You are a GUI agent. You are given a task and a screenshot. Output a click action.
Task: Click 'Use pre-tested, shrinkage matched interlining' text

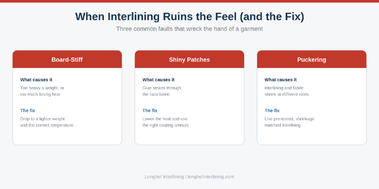(x=289, y=122)
